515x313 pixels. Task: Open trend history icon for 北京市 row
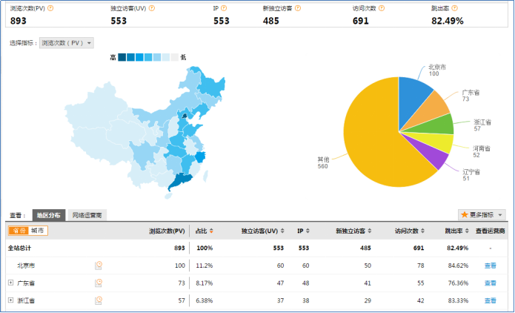[99, 266]
